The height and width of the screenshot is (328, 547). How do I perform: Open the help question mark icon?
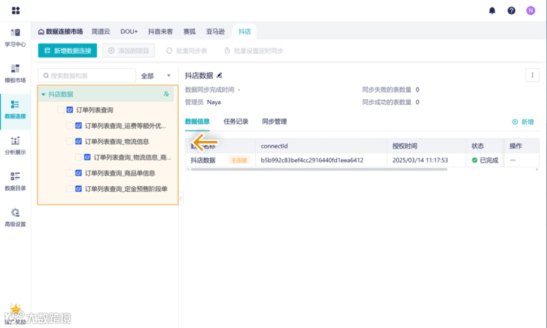click(x=511, y=11)
